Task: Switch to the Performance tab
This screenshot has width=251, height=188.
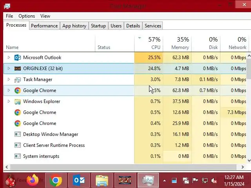Action: point(44,26)
